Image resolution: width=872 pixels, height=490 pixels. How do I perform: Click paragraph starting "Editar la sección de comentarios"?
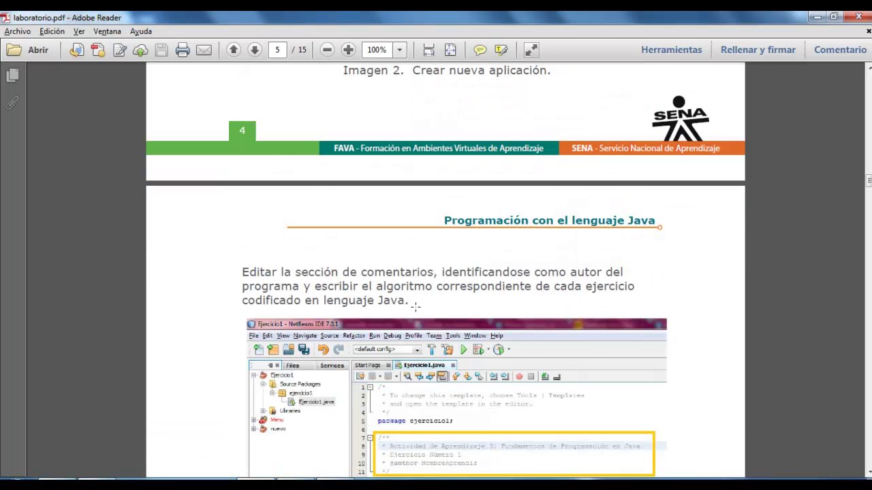438,286
